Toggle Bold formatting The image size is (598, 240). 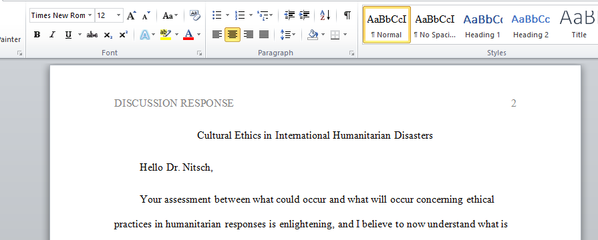click(37, 35)
